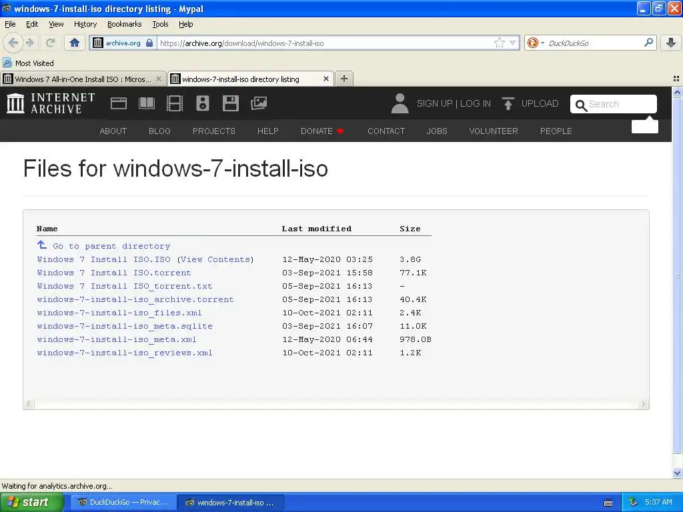Click the Upload arrow icon
683x512 pixels.
(x=508, y=103)
